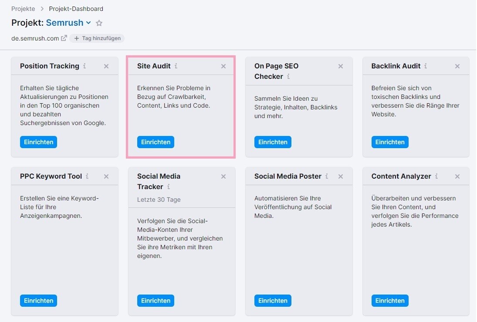Open de.semrush.com via the external link icon
Screen dimensions: 477x322
64,38
